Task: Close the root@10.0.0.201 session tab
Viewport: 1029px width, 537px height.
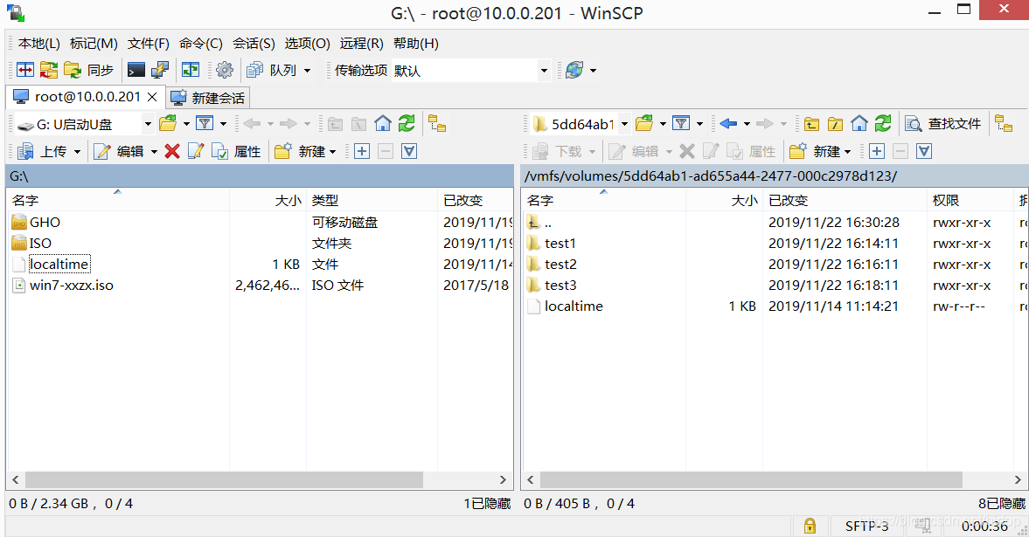Action: 152,97
